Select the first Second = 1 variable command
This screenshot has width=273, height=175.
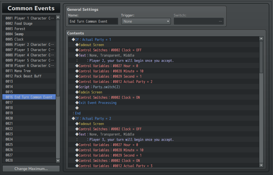[163, 76]
